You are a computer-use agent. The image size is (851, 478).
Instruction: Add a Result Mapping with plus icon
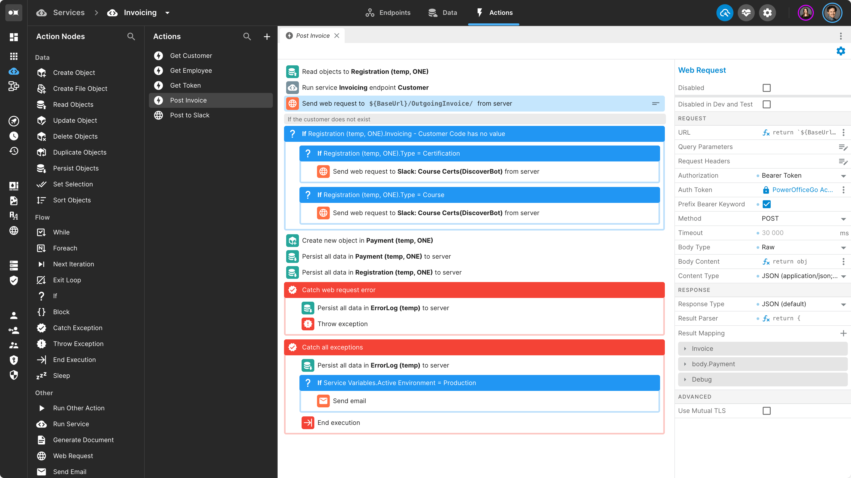(843, 333)
